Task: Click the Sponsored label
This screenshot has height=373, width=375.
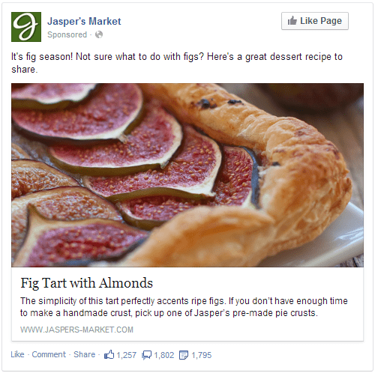Action: coord(67,34)
